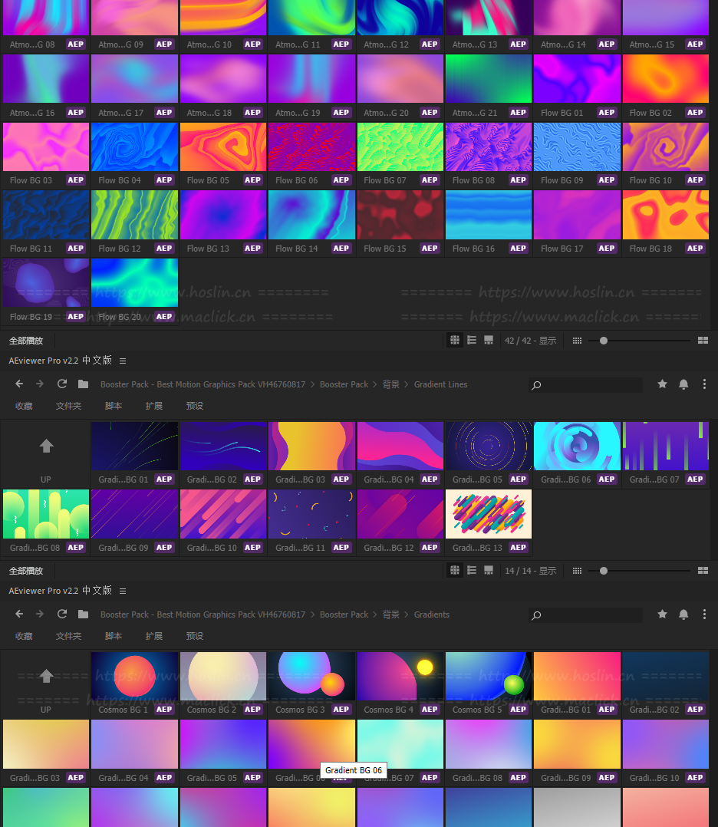
Task: Switch to grid view beside 42 / 42
Action: 455,340
